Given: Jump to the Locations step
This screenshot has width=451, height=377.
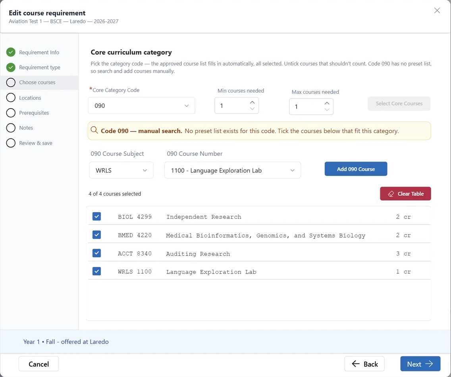Looking at the screenshot, I should point(30,98).
